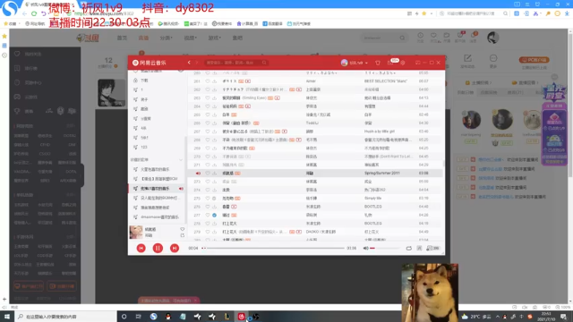Like the currently playing row 272
Image resolution: width=573 pixels, height=322 pixels.
(x=208, y=173)
